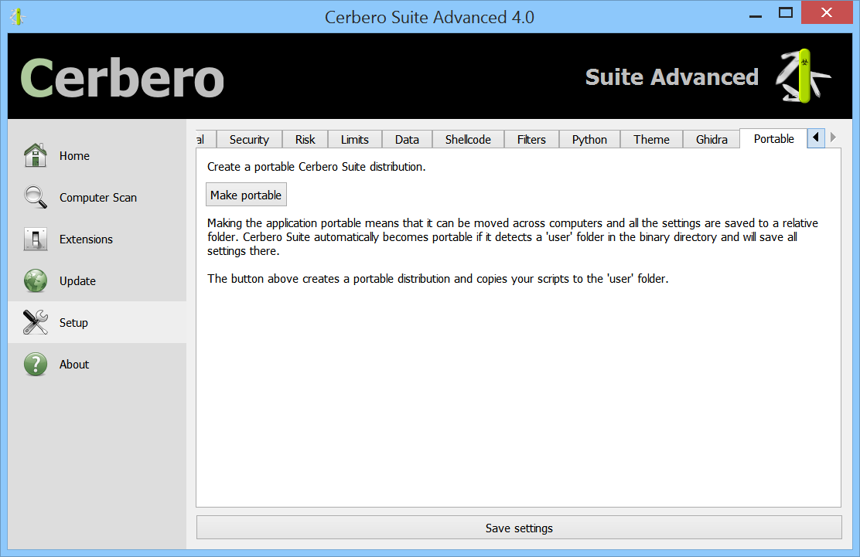This screenshot has width=860, height=557.
Task: Open the Theme tab
Action: tap(652, 140)
